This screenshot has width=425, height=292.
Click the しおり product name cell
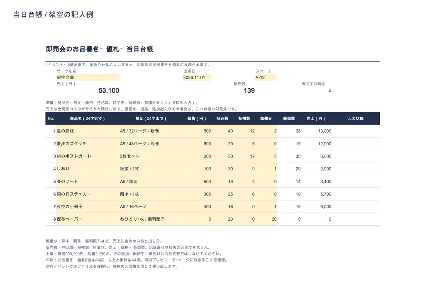click(x=88, y=169)
